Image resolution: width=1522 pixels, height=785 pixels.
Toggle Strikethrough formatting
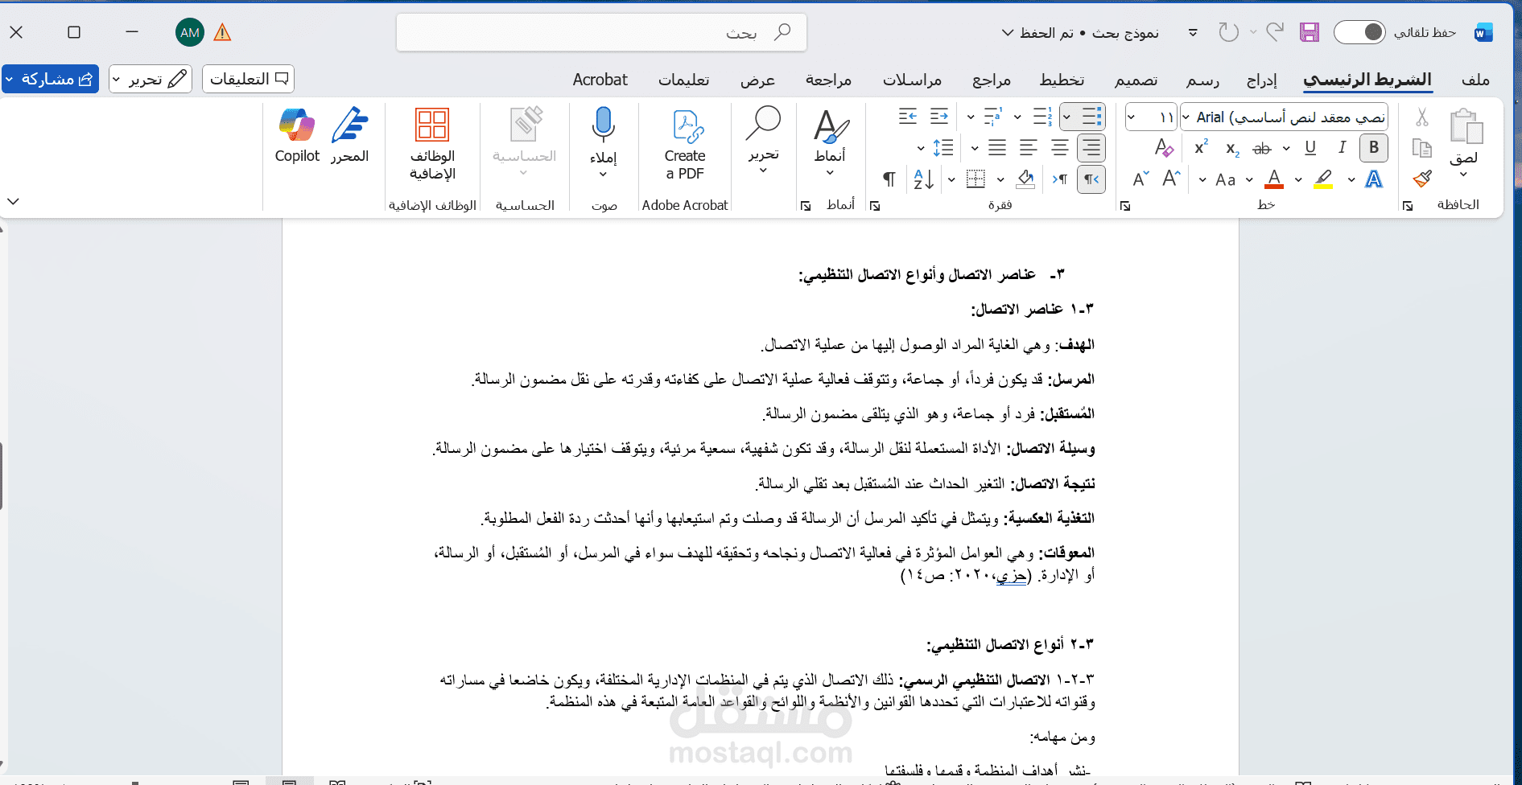point(1262,148)
